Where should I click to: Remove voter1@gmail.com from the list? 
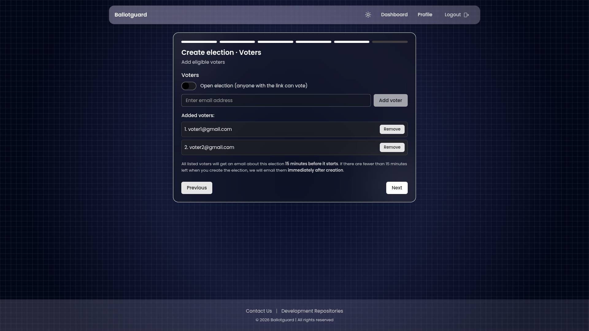[x=392, y=129]
